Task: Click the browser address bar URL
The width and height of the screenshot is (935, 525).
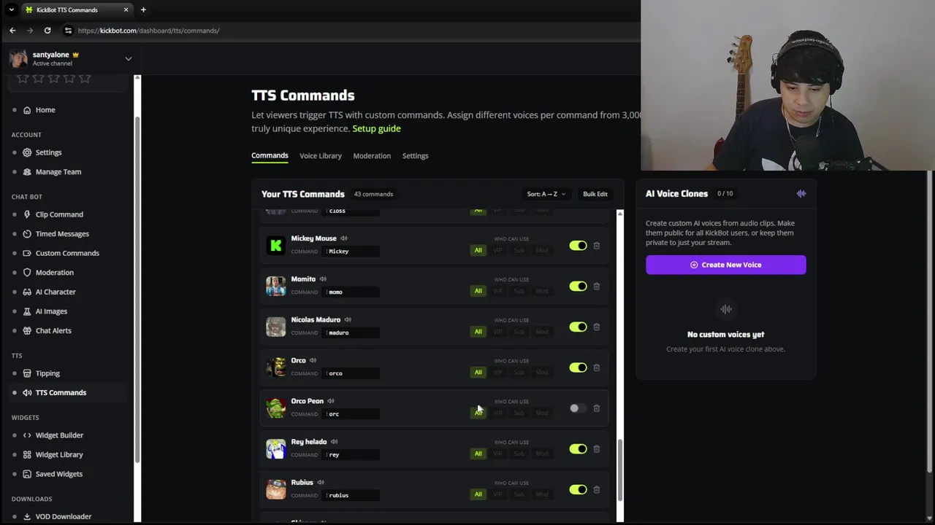Action: click(148, 31)
